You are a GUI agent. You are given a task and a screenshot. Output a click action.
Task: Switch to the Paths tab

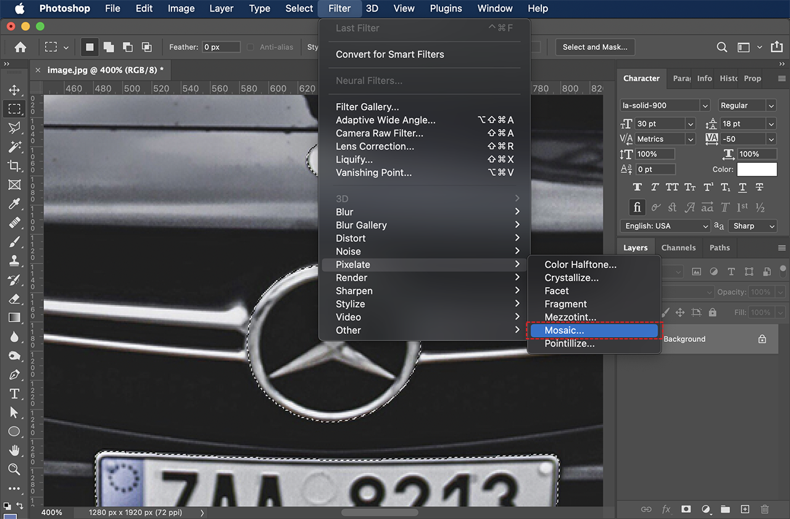coord(720,247)
